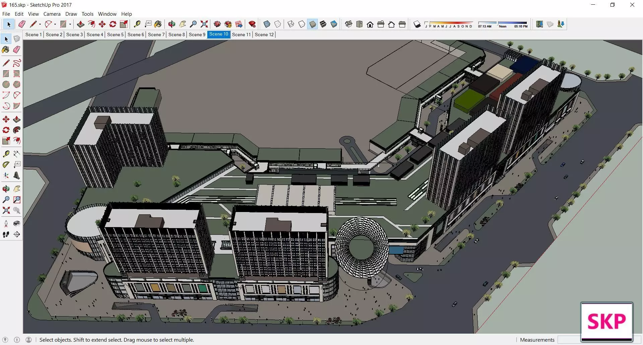Enable Hidden Line face style
Viewport: 643px width, 345px height.
(x=302, y=24)
